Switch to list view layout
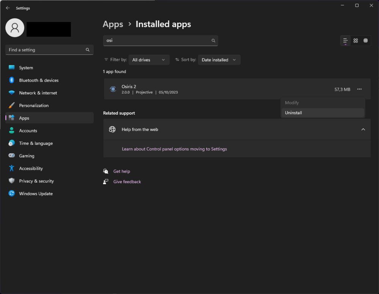Screen dimensions: 379x294 pyautogui.click(x=345, y=40)
